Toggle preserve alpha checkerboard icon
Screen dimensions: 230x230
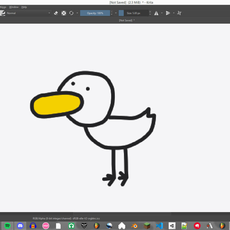tap(64, 13)
